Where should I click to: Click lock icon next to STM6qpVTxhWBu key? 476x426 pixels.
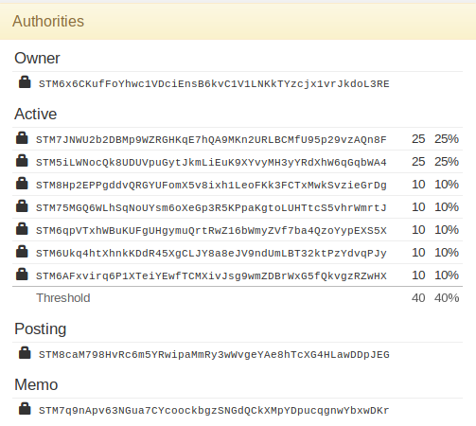22,229
